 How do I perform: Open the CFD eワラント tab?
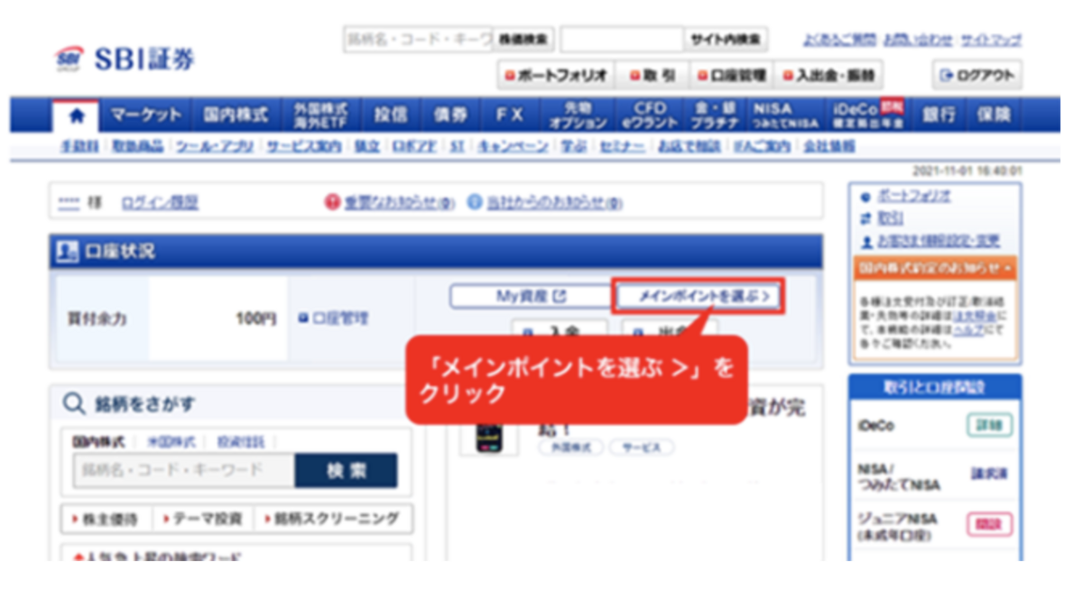650,115
